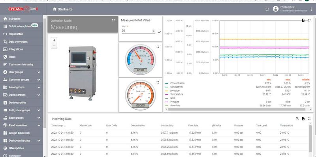Export the Incoming Data table
316x157 pixels.
point(303,119)
